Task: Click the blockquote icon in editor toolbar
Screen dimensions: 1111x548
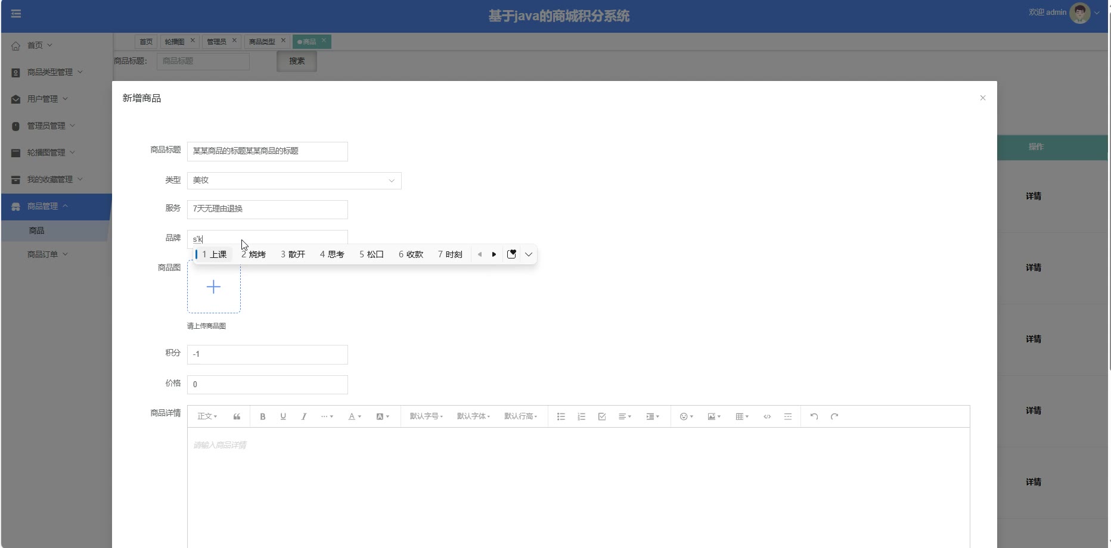Action: click(237, 416)
